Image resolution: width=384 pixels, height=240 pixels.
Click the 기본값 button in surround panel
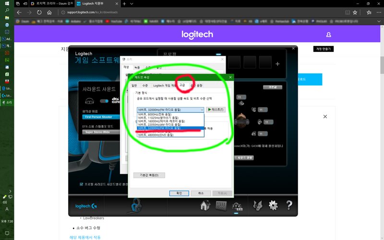pyautogui.click(x=273, y=87)
